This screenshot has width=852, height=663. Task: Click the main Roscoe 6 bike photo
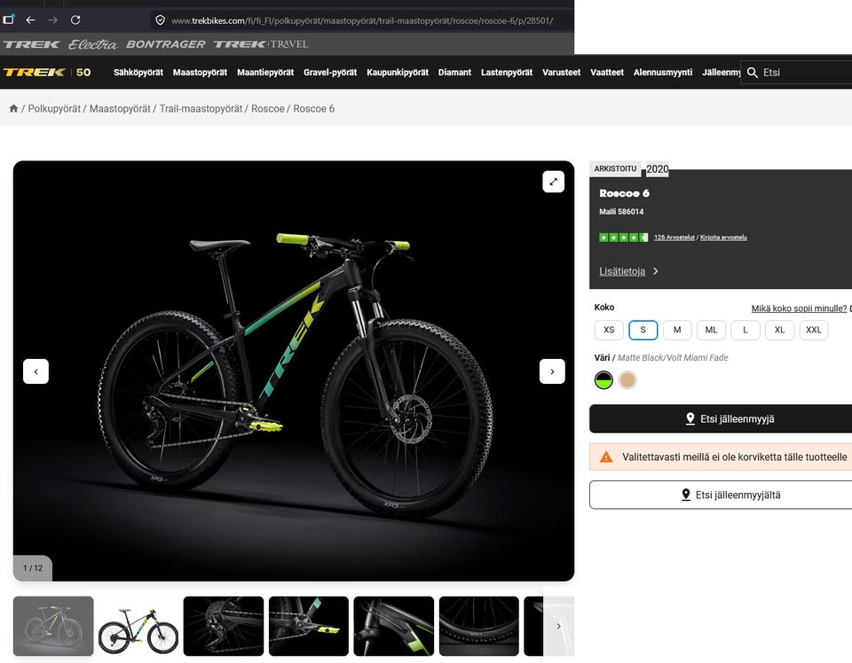click(294, 371)
